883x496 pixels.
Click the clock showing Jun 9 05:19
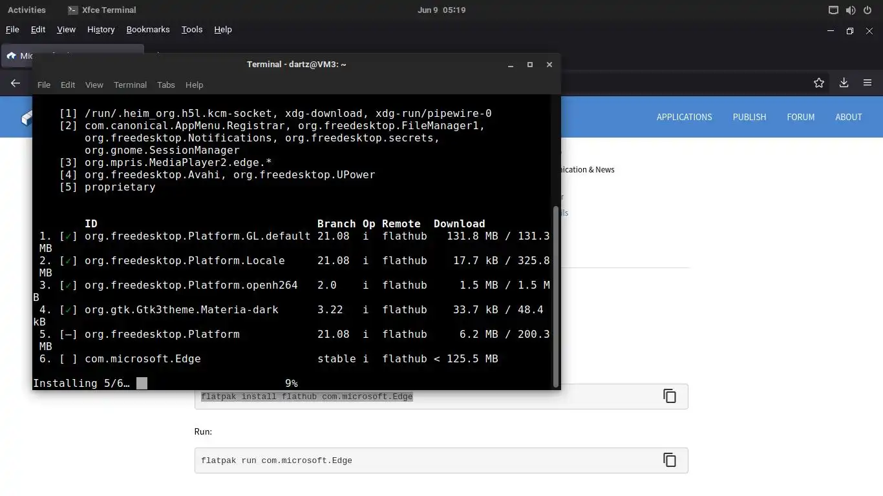[441, 10]
